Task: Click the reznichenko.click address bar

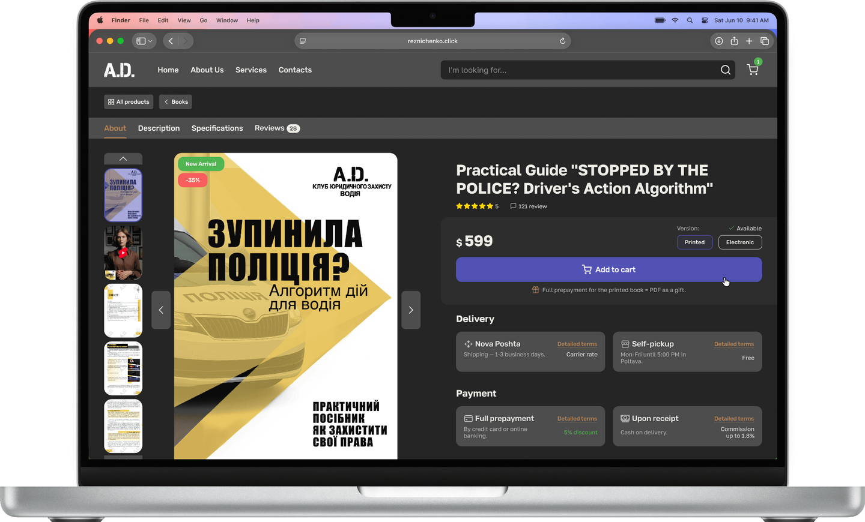Action: (x=432, y=41)
